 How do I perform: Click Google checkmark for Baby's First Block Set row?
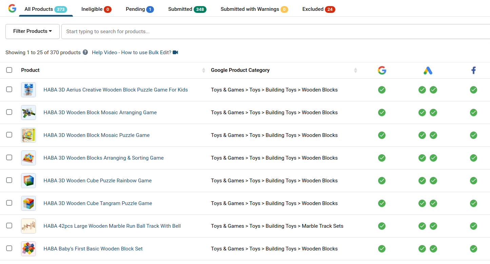382,249
